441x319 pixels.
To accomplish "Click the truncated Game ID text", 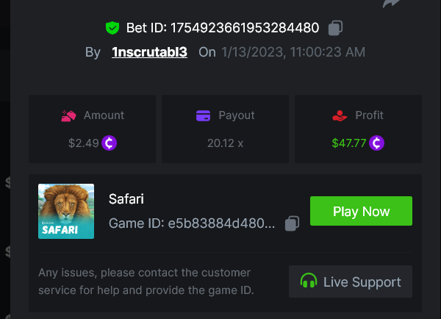I will [x=192, y=223].
